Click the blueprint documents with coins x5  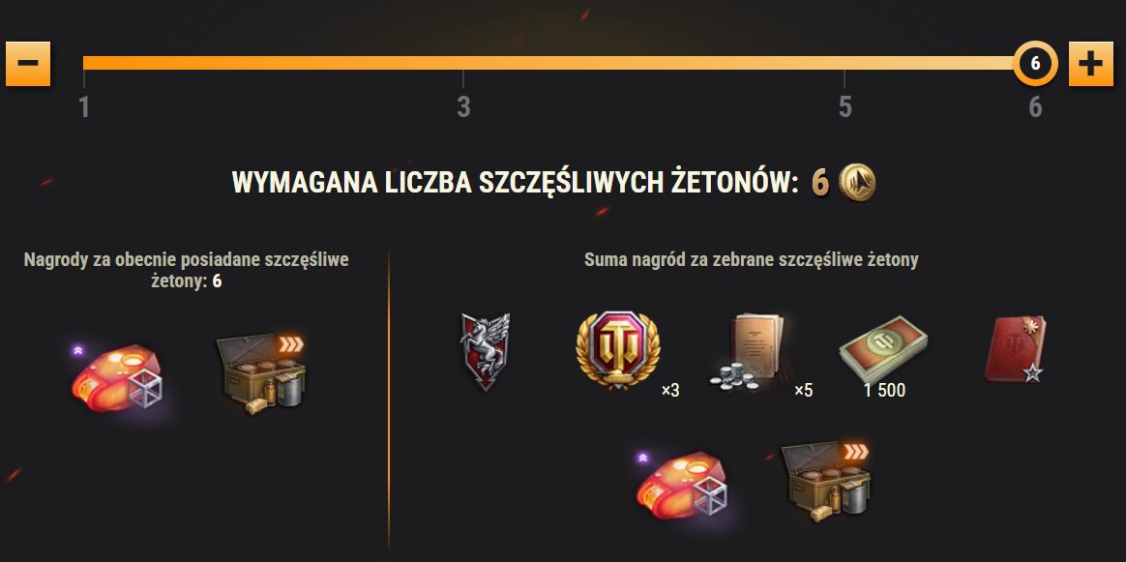[750, 352]
